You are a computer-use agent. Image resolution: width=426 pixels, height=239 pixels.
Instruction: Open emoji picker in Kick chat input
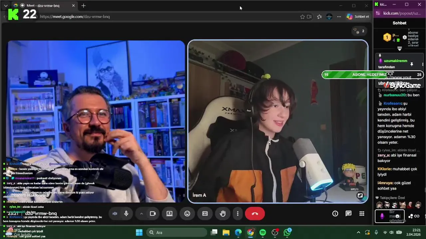397,216
